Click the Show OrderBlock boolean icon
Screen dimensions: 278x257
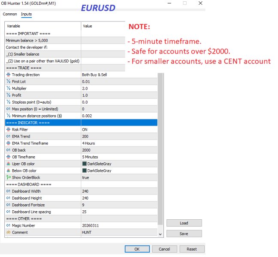click(x=8, y=177)
